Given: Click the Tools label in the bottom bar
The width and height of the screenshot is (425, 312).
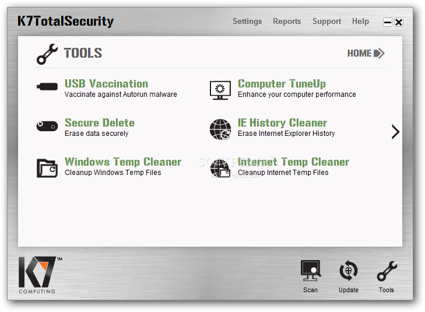Looking at the screenshot, I should 387,290.
